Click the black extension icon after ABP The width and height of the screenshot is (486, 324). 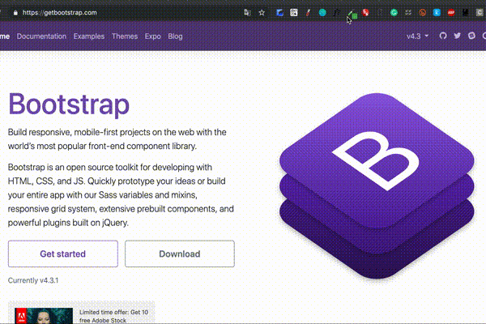pyautogui.click(x=465, y=13)
